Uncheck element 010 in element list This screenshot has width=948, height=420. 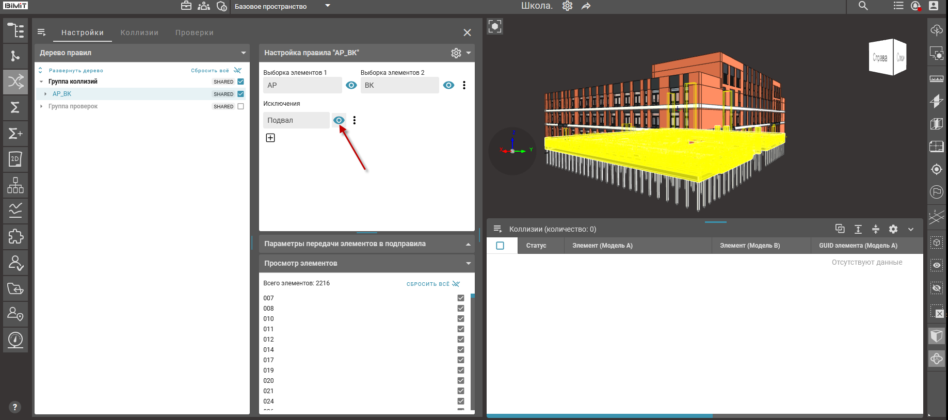click(460, 319)
